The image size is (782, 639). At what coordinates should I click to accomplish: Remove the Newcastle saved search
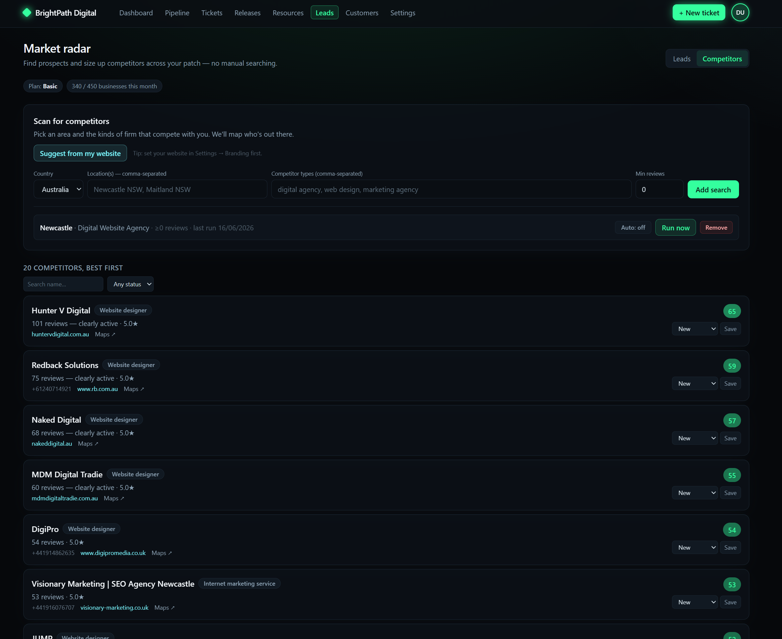tap(716, 227)
